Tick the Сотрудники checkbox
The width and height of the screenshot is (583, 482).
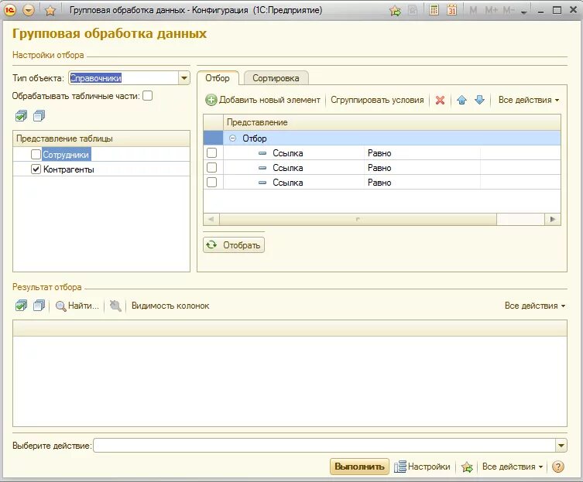pos(36,154)
